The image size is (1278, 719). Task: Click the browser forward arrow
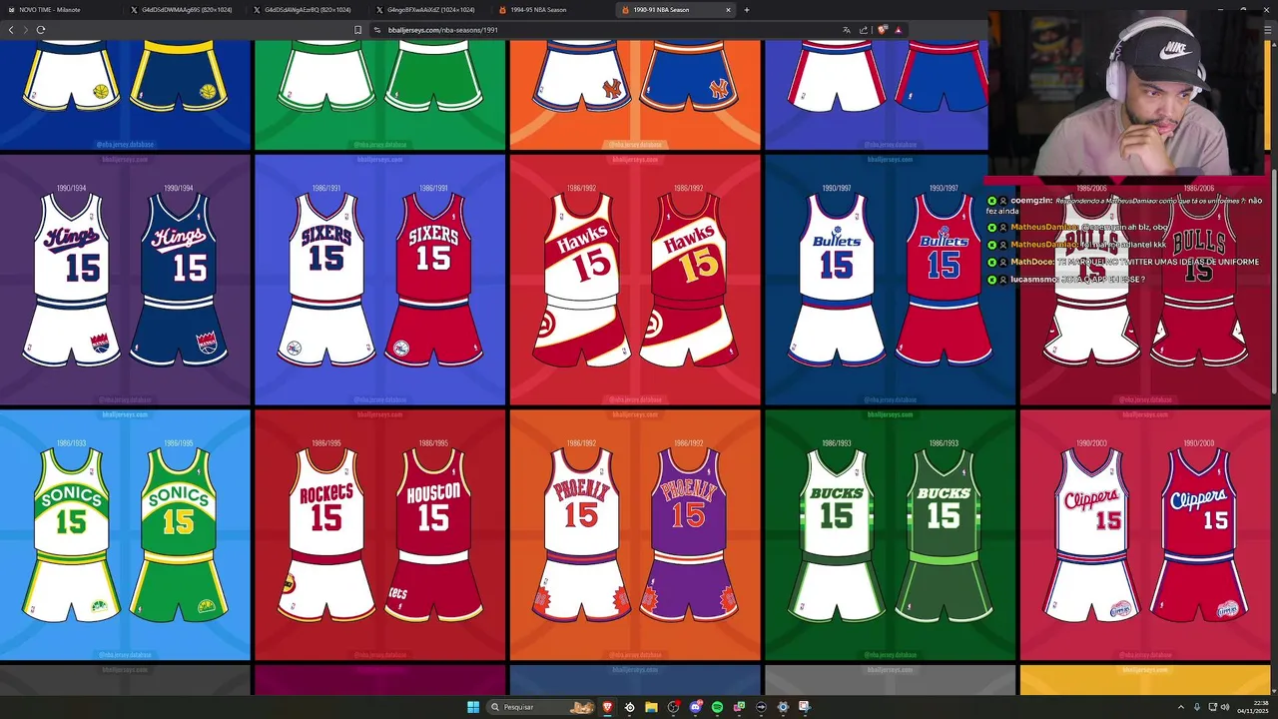(25, 30)
